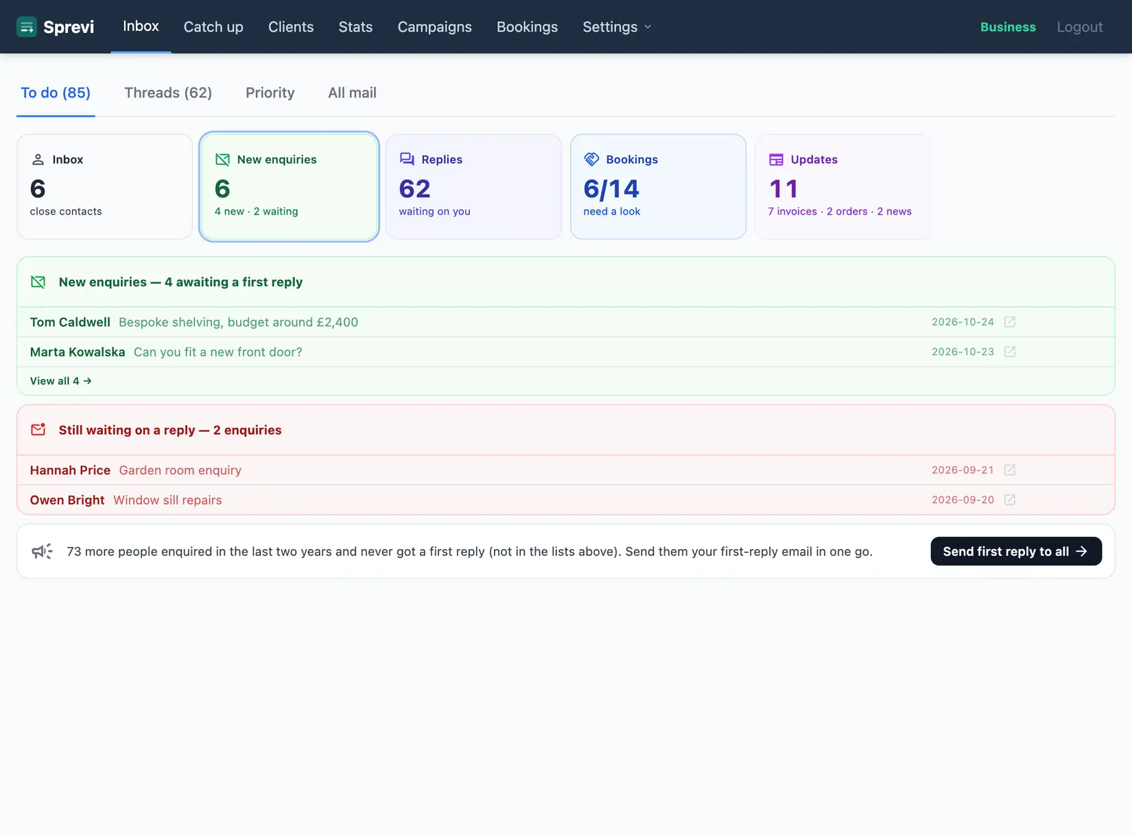1132x835 pixels.
Task: Click Send first reply to all button
Action: [1016, 551]
